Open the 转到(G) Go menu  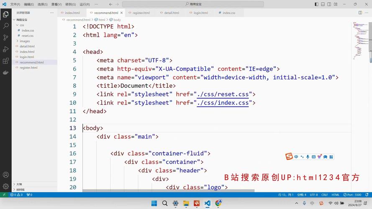pos(70,4)
